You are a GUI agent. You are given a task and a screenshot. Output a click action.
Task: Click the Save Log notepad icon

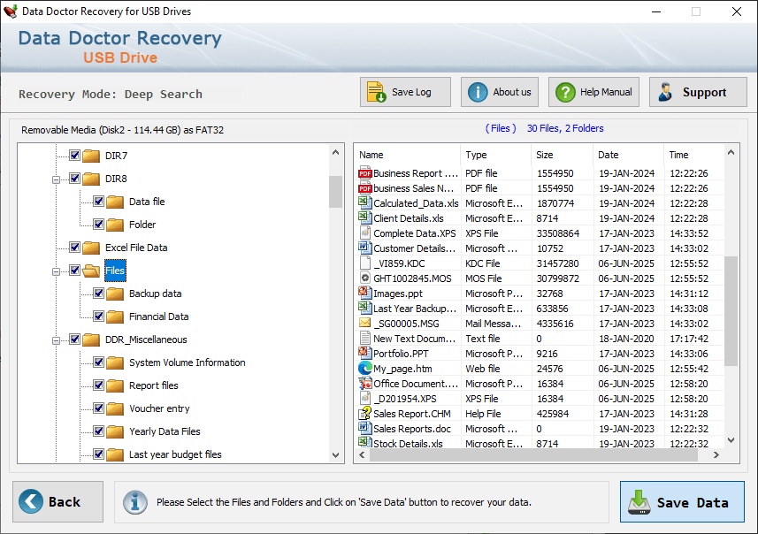(x=376, y=92)
